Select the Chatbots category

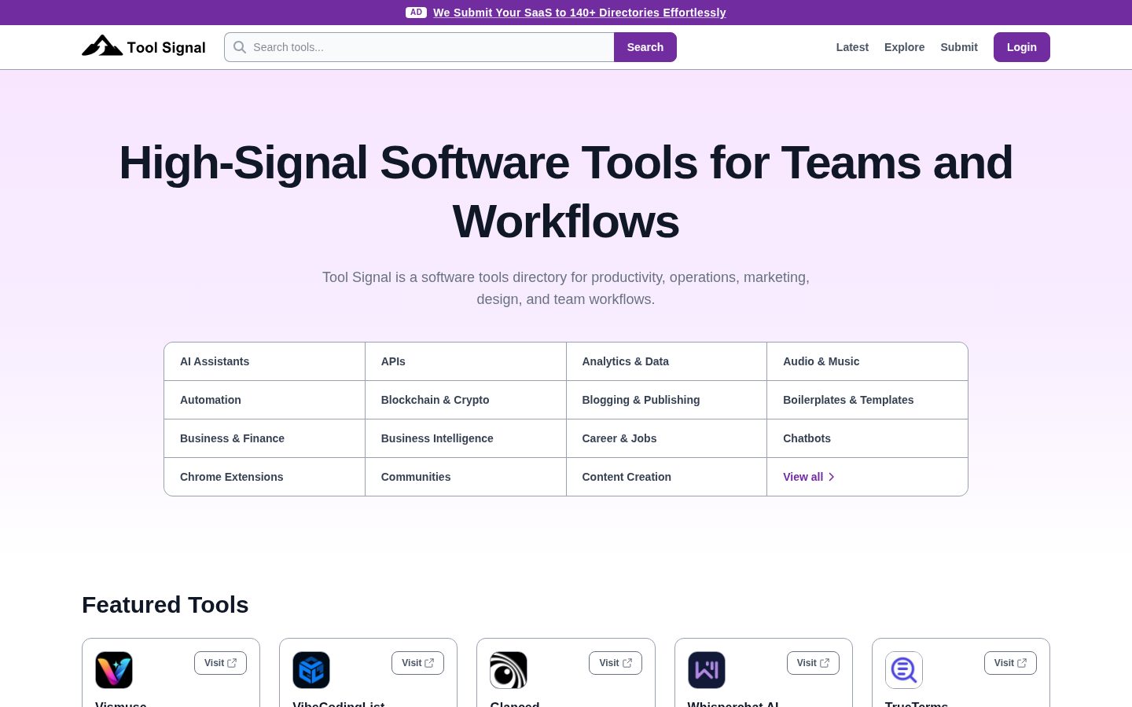tap(867, 438)
